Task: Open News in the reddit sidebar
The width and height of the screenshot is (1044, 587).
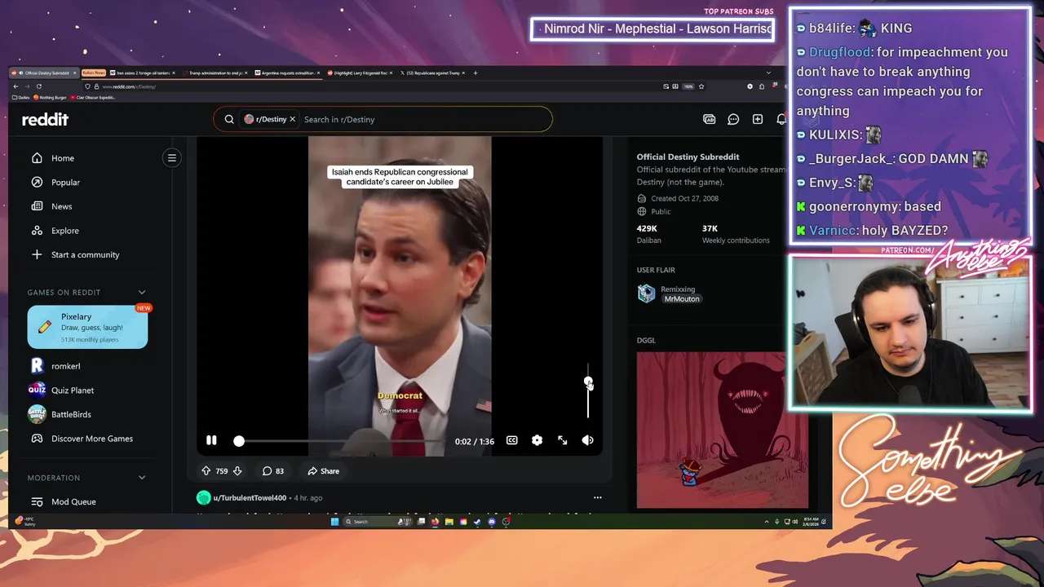Action: (x=61, y=206)
